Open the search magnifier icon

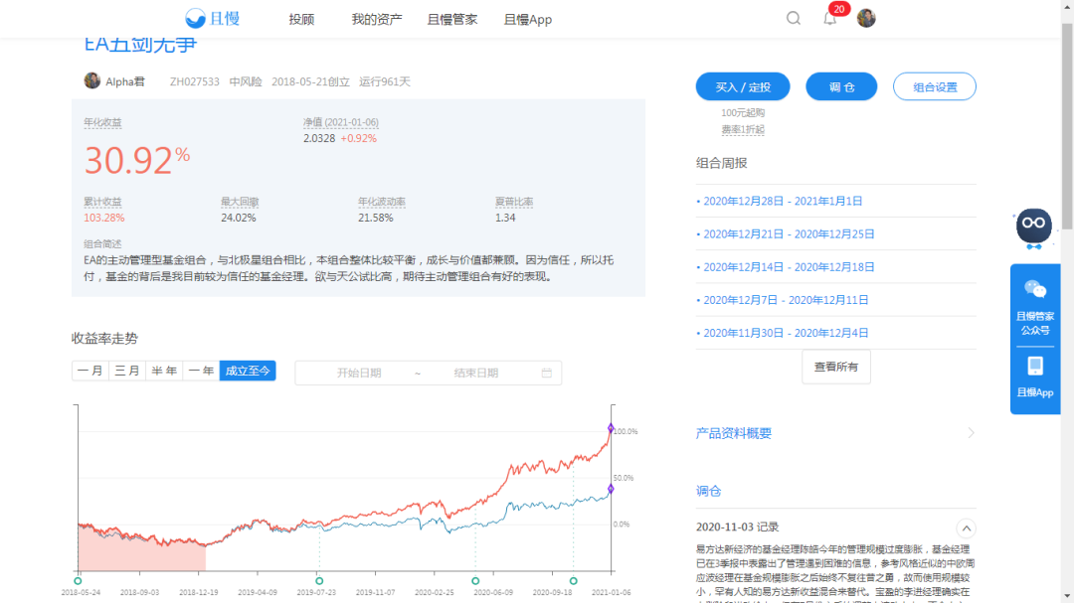point(794,19)
